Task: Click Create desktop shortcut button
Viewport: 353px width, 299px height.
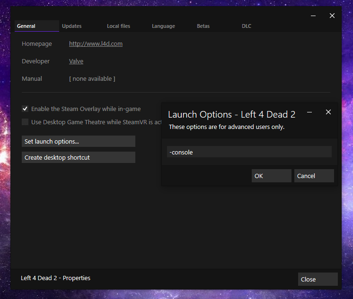Action: coord(79,157)
